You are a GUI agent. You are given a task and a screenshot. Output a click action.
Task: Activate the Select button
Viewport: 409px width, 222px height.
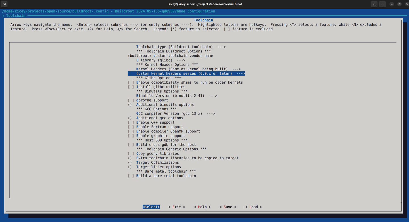click(x=151, y=207)
